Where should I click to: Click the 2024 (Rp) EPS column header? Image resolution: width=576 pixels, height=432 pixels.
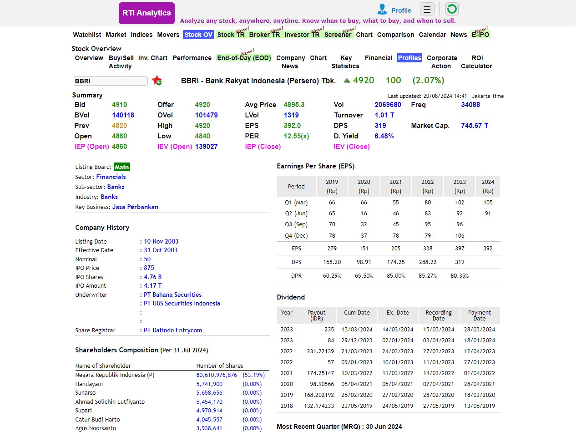click(x=488, y=186)
